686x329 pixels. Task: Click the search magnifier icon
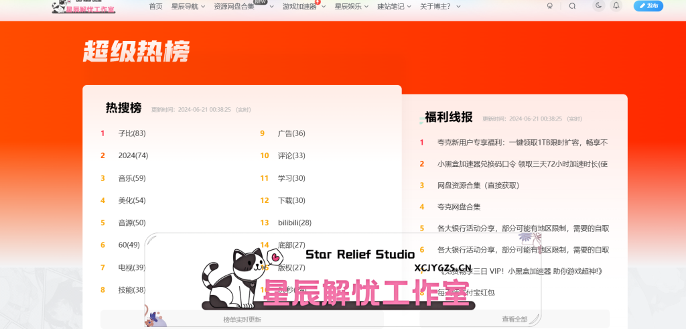coord(572,6)
